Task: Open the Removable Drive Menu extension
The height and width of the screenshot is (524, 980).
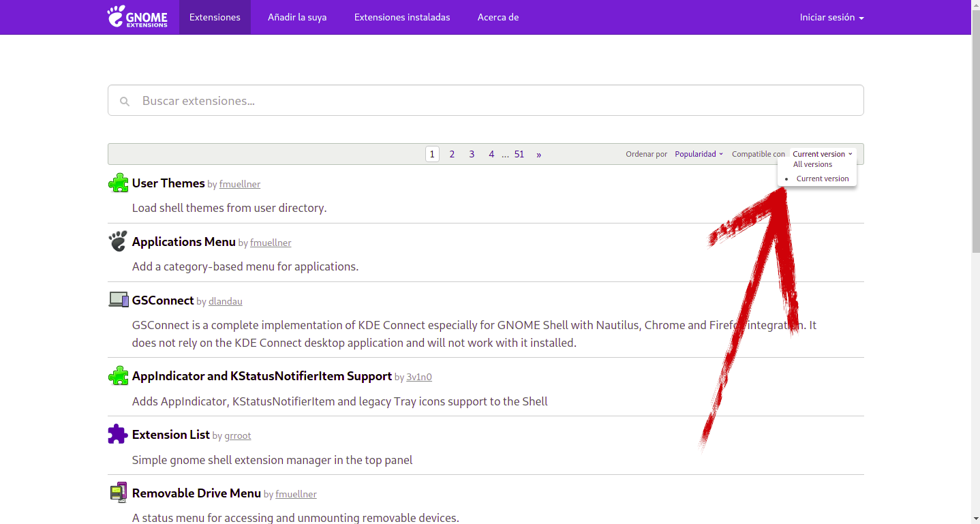Action: (196, 493)
